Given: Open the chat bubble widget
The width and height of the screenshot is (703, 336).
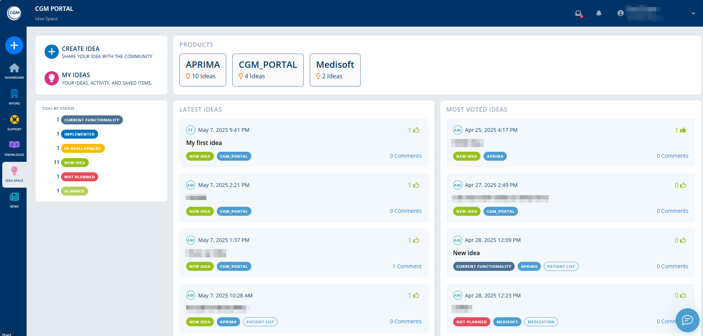Looking at the screenshot, I should click(687, 320).
